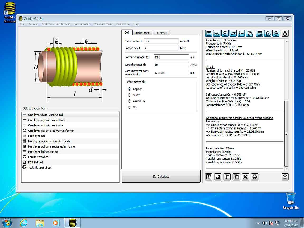
Task: Click the window-with-trash icon in results toolbar
Action: coord(259,33)
